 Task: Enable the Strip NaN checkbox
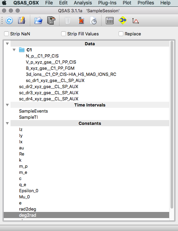[x=6, y=34]
